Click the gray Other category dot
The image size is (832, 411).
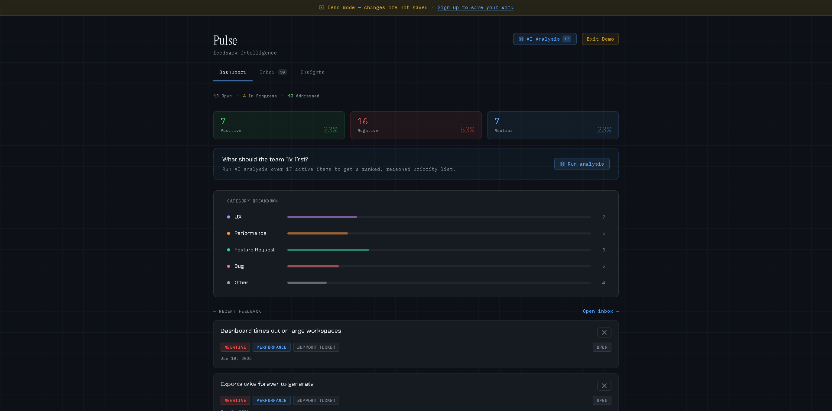pyautogui.click(x=228, y=283)
